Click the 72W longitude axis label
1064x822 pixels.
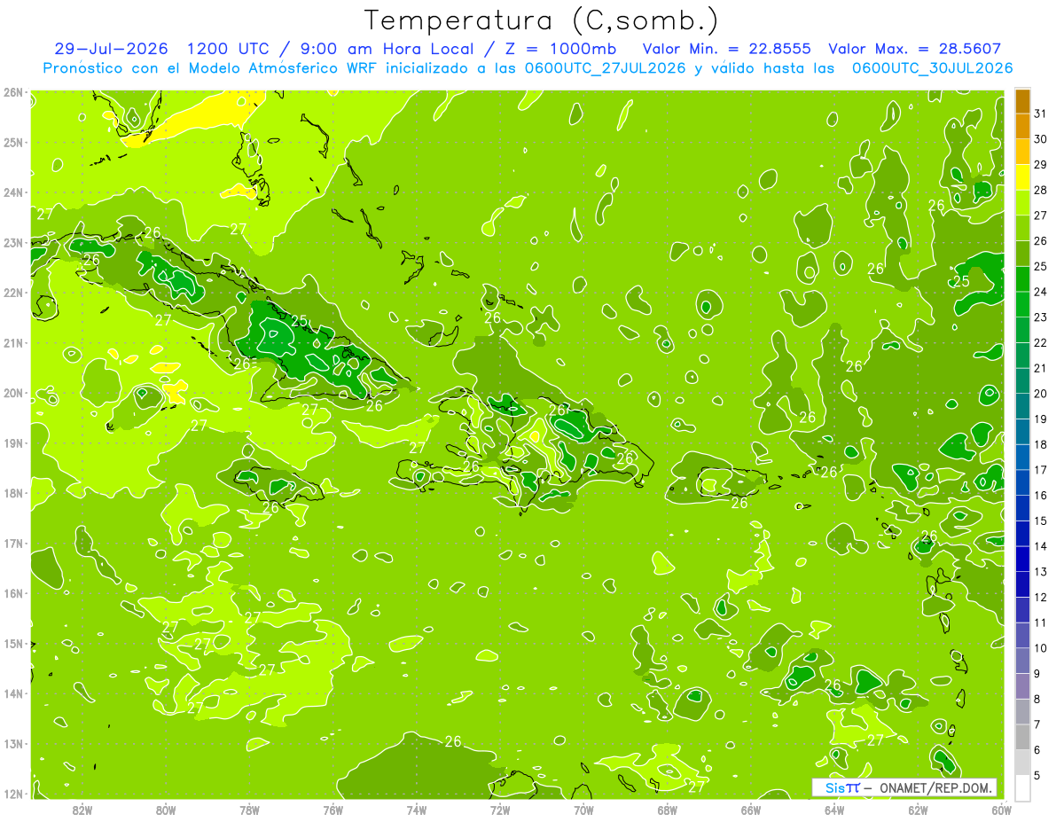[500, 810]
